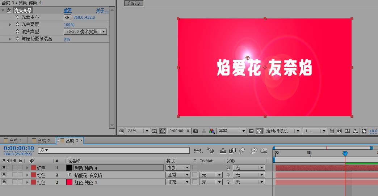
Task: Enable frame blending icon in timeline
Action: point(232,151)
